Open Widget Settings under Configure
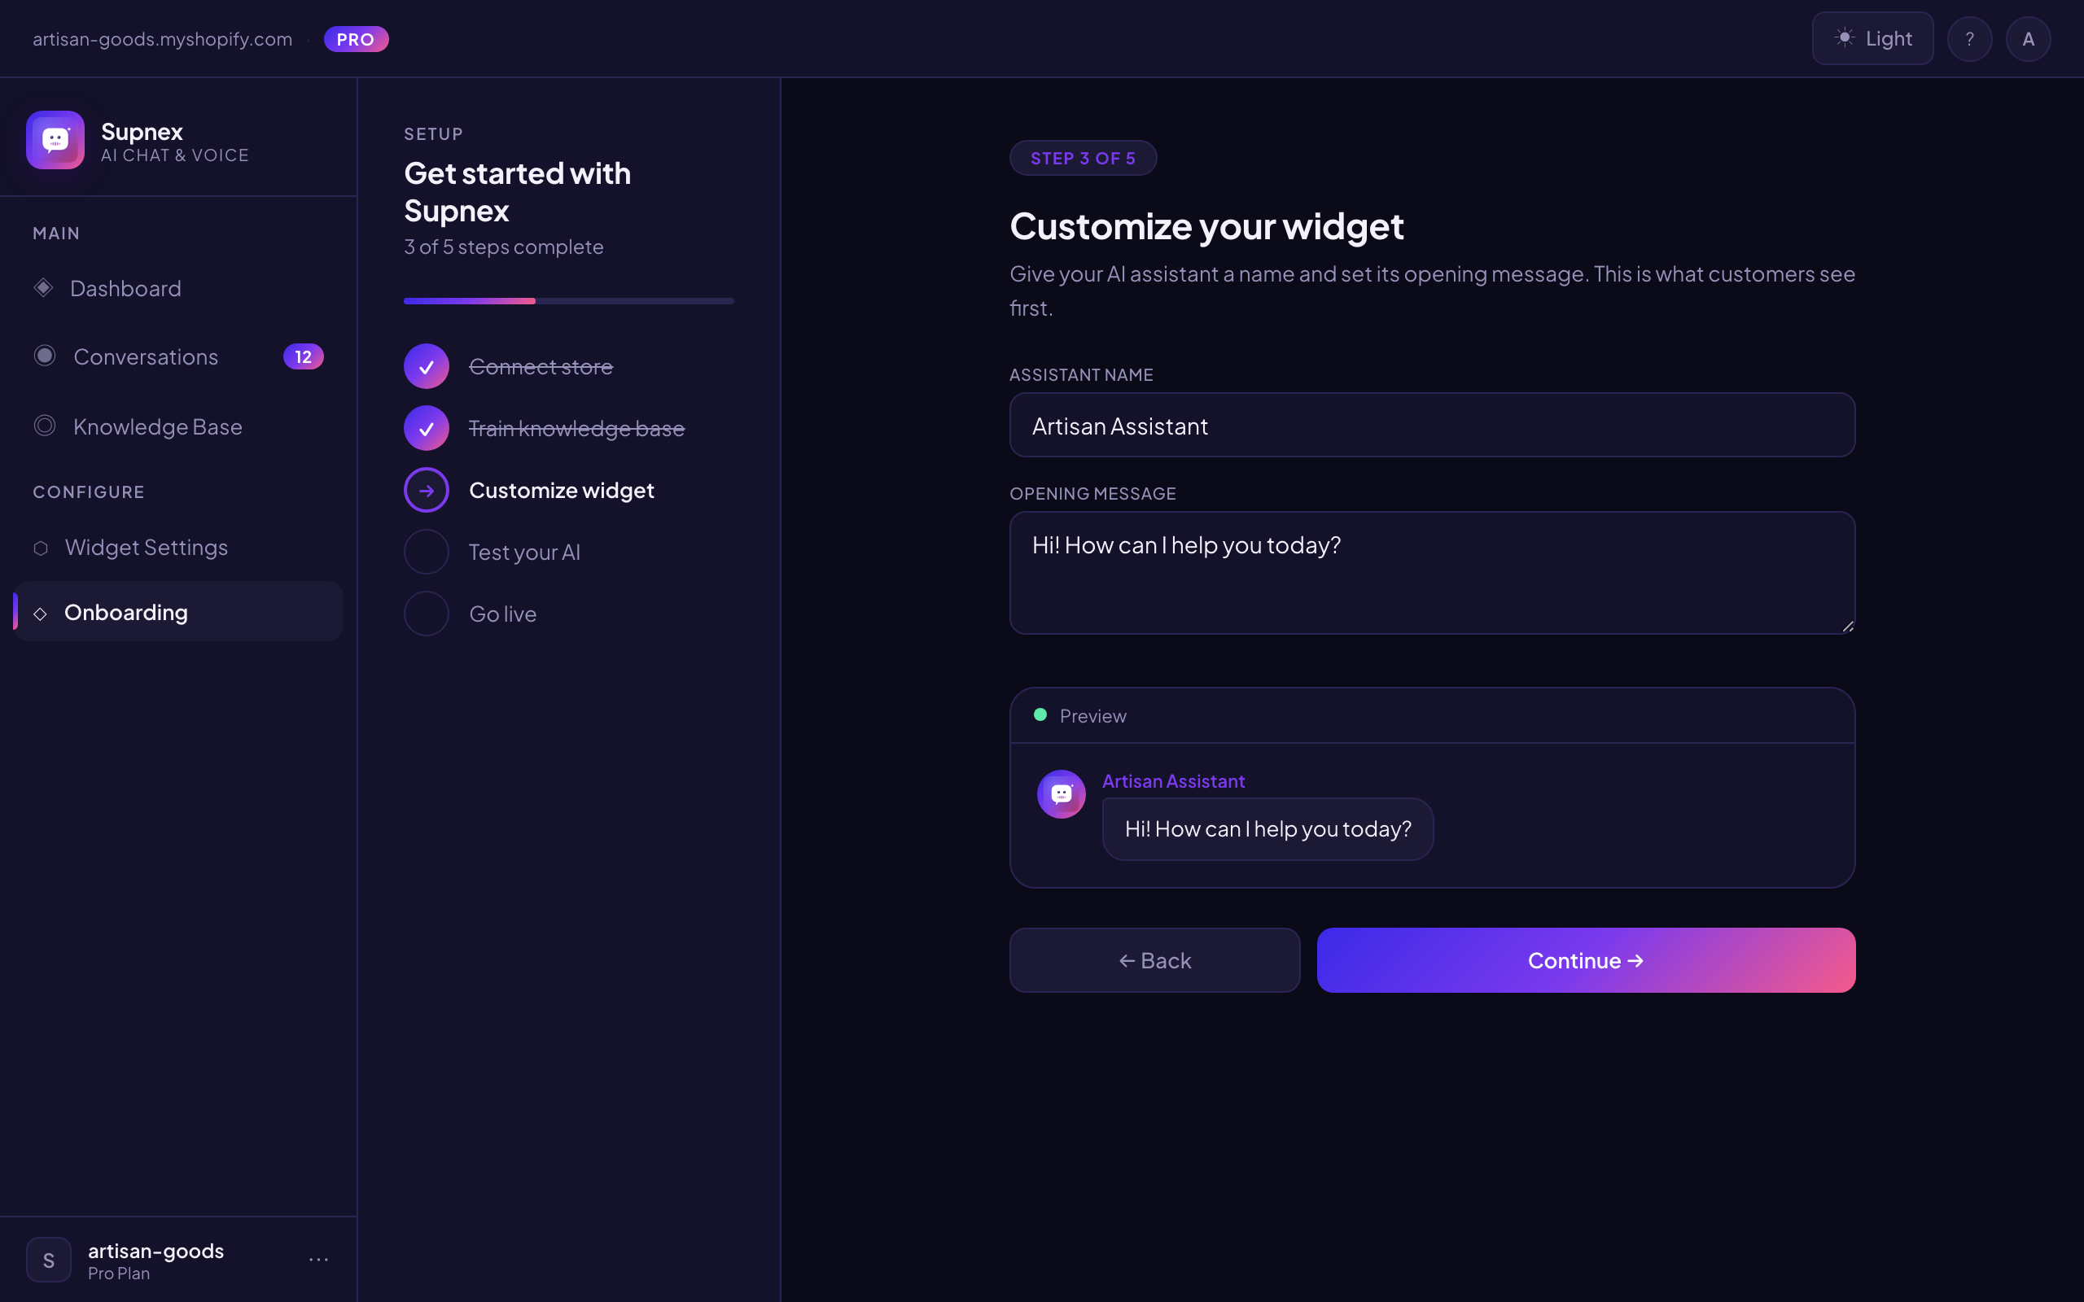2084x1302 pixels. 147,547
